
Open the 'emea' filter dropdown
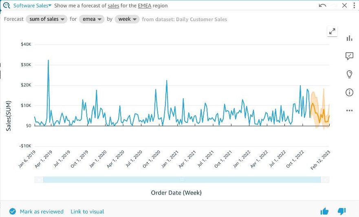coord(91,19)
